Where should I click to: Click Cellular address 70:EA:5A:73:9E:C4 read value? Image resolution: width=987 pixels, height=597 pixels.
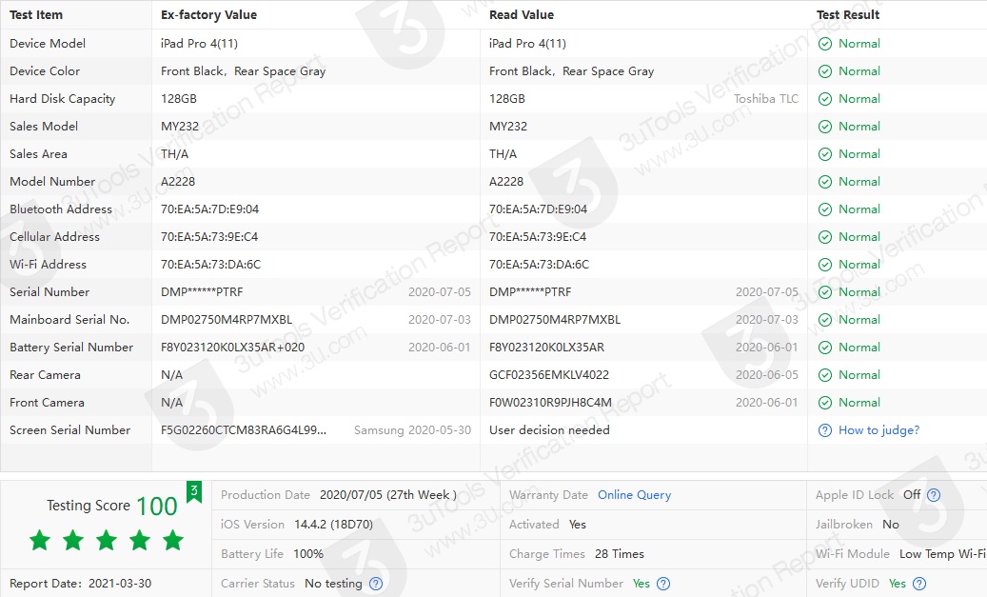(538, 237)
